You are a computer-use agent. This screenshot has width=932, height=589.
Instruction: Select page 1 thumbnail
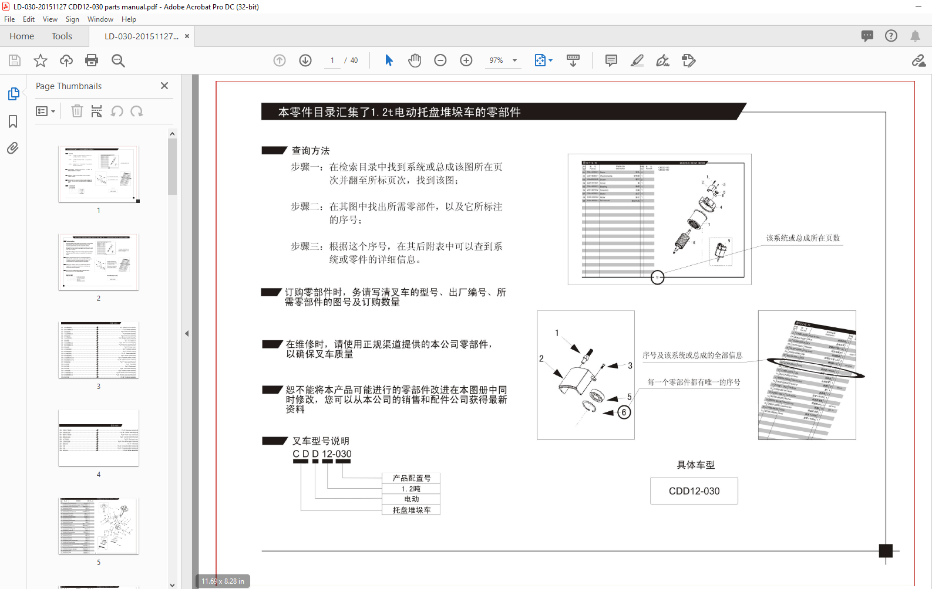[99, 174]
